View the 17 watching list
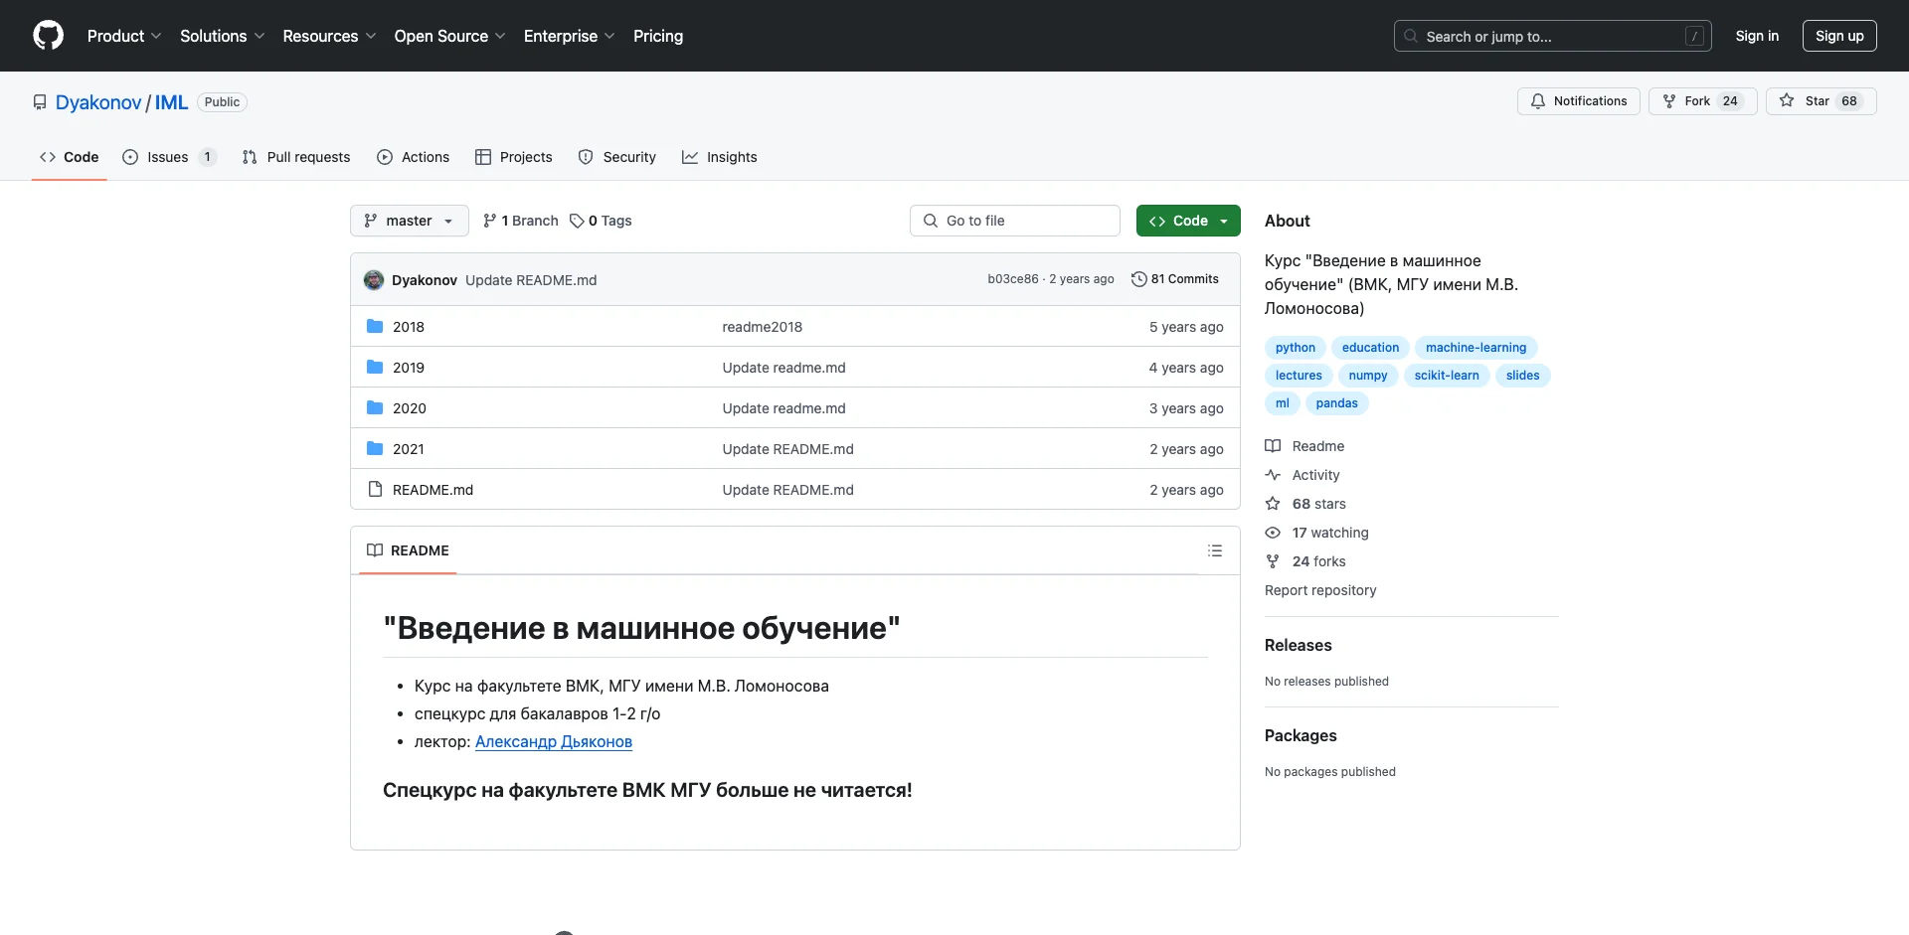This screenshot has height=935, width=1909. click(1316, 533)
